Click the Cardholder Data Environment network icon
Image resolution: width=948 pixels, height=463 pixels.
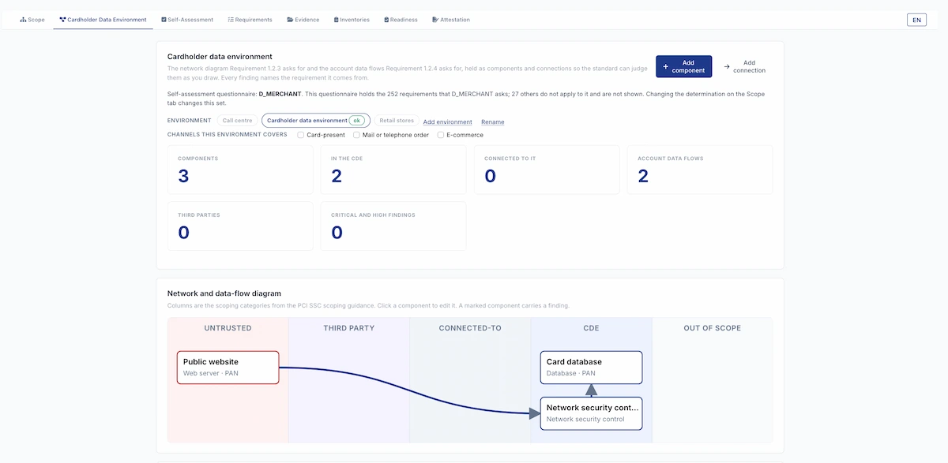tap(62, 20)
